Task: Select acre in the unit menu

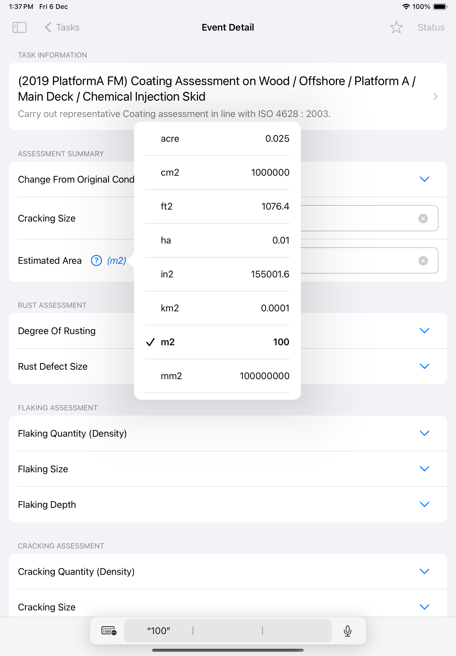Action: (x=217, y=139)
